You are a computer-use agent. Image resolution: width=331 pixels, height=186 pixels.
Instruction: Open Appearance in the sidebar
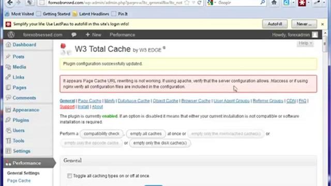(x=26, y=110)
